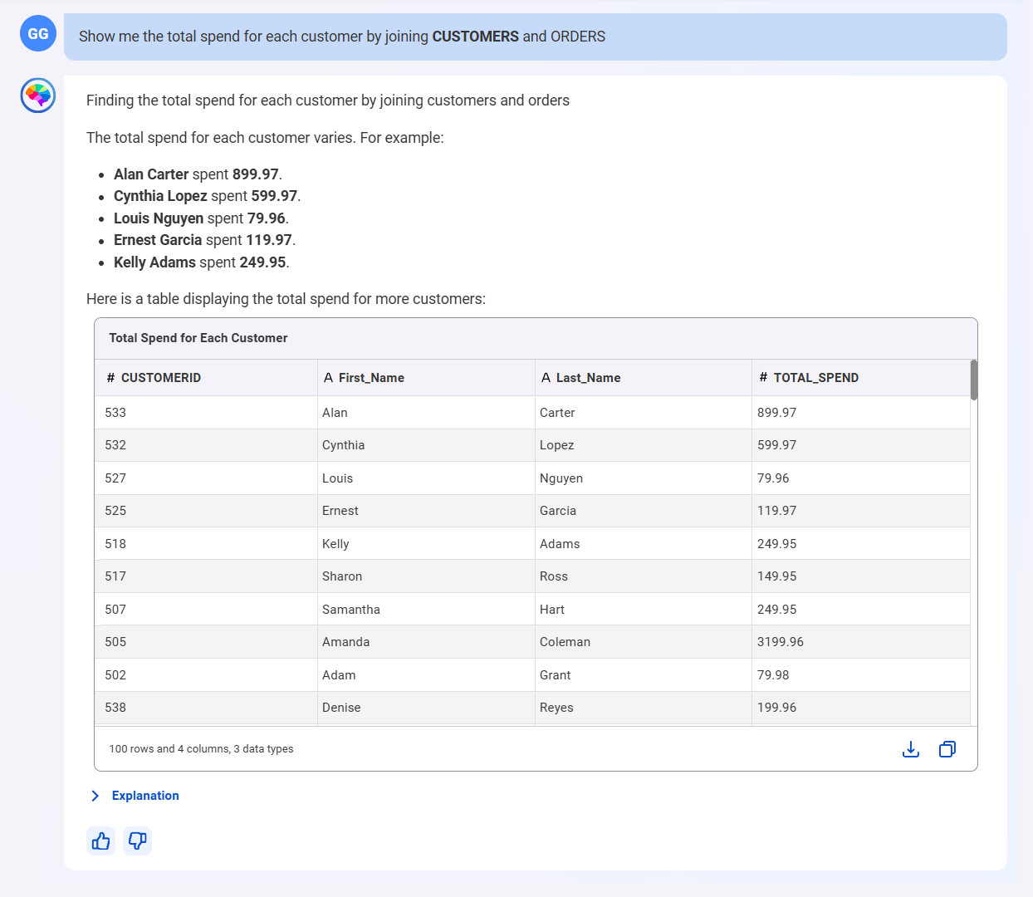Select customer ID cell 507
Screen dimensions: 1033x897
(206, 610)
